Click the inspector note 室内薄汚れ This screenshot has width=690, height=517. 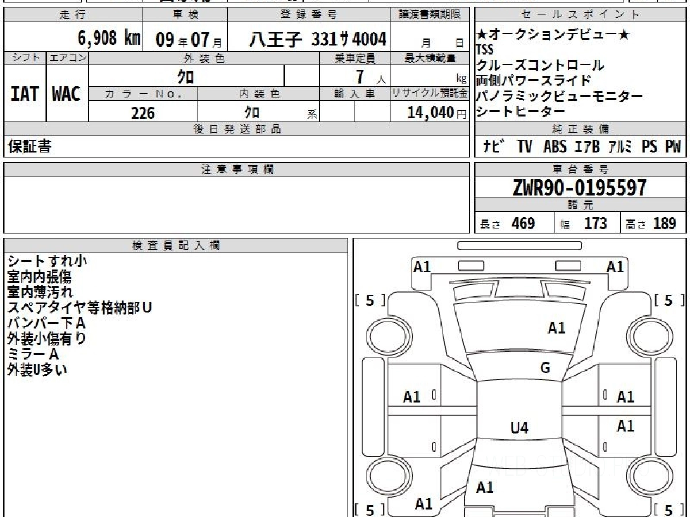pyautogui.click(x=40, y=292)
